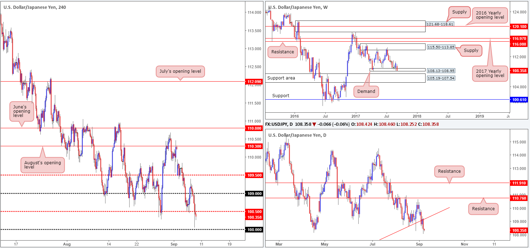Click the '121.68-118.61' zone label
The width and height of the screenshot is (530, 248).
tap(440, 24)
